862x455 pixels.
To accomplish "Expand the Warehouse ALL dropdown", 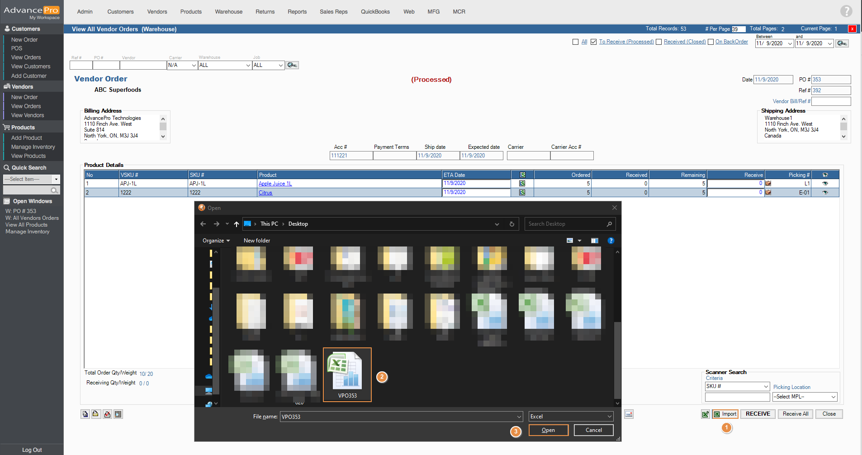I will (248, 65).
